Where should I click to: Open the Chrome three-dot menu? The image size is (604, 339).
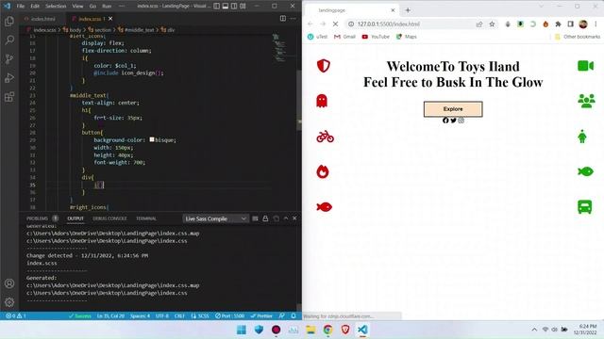point(596,24)
